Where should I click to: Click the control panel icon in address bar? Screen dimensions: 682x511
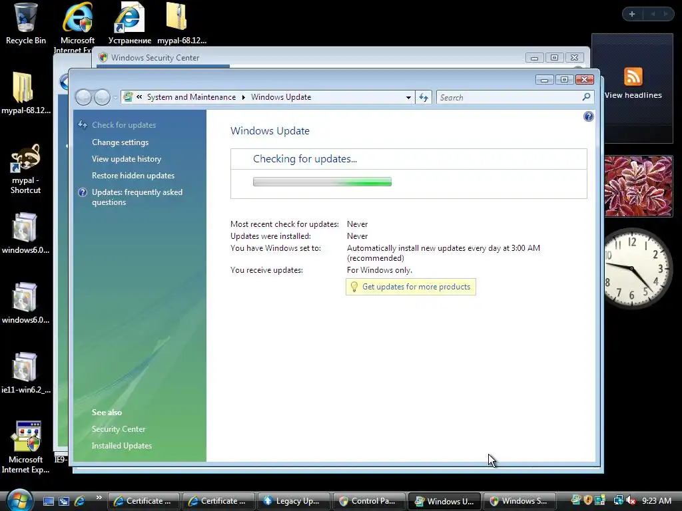128,97
